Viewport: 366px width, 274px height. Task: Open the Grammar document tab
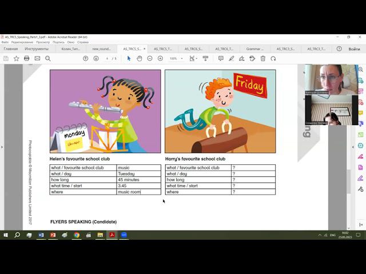coord(254,49)
